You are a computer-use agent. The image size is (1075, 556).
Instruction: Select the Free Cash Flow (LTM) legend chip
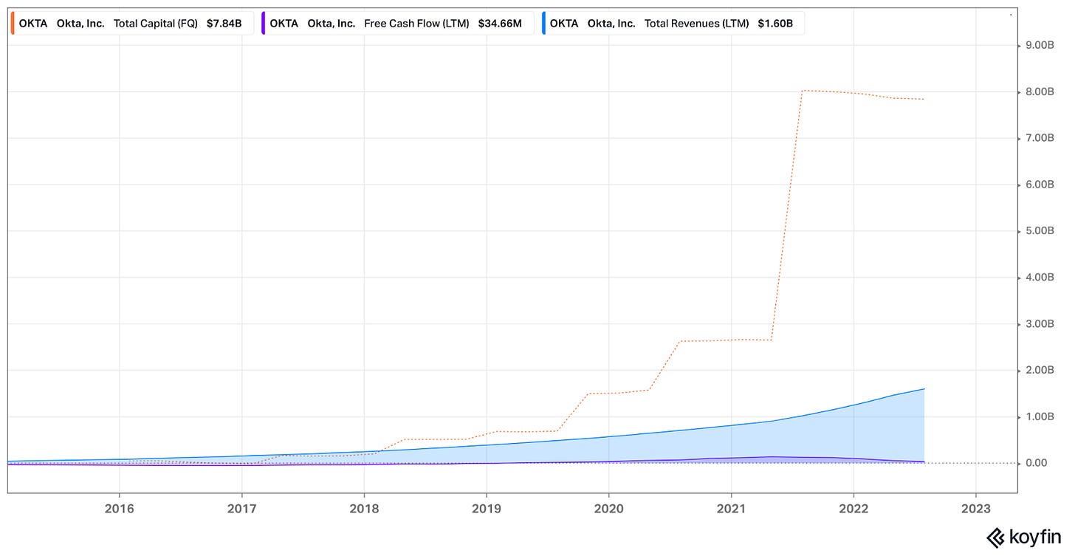pos(397,23)
